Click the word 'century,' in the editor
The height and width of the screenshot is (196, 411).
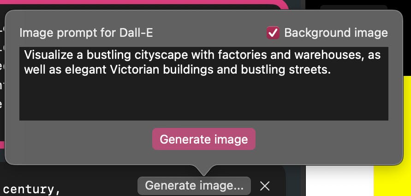pyautogui.click(x=31, y=190)
